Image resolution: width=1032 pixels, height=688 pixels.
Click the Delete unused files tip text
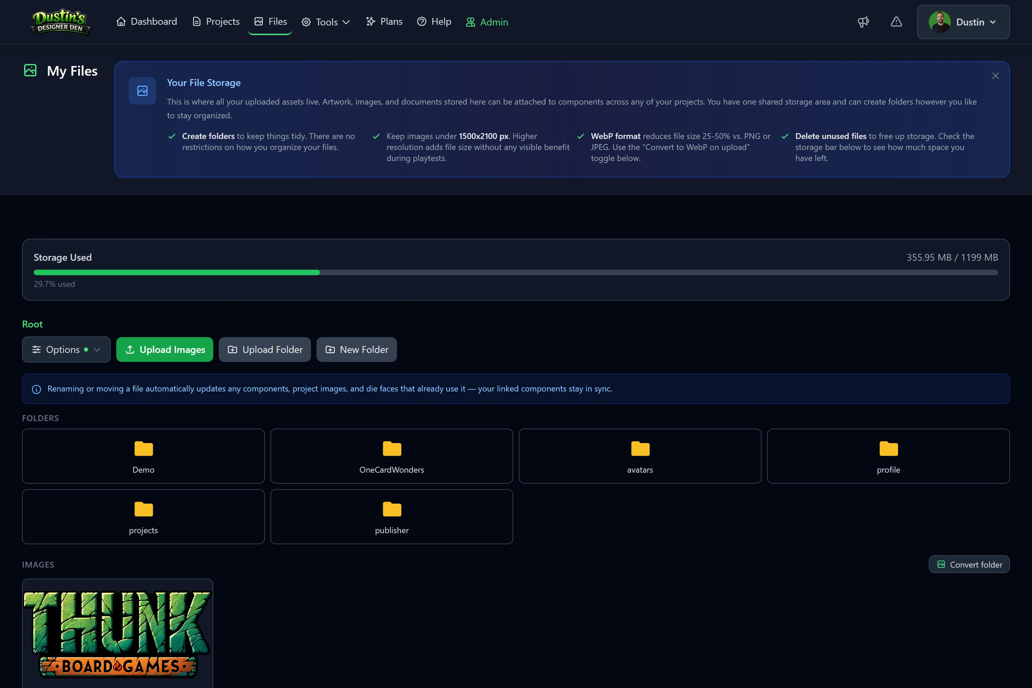884,147
